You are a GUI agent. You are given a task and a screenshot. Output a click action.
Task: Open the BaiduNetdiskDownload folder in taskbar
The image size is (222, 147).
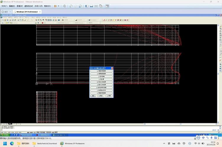click(44, 143)
